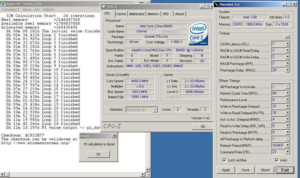The height and width of the screenshot is (178, 300).
Task: Switch to the Mainboard tab in CPU-Z
Action: pyautogui.click(x=137, y=14)
